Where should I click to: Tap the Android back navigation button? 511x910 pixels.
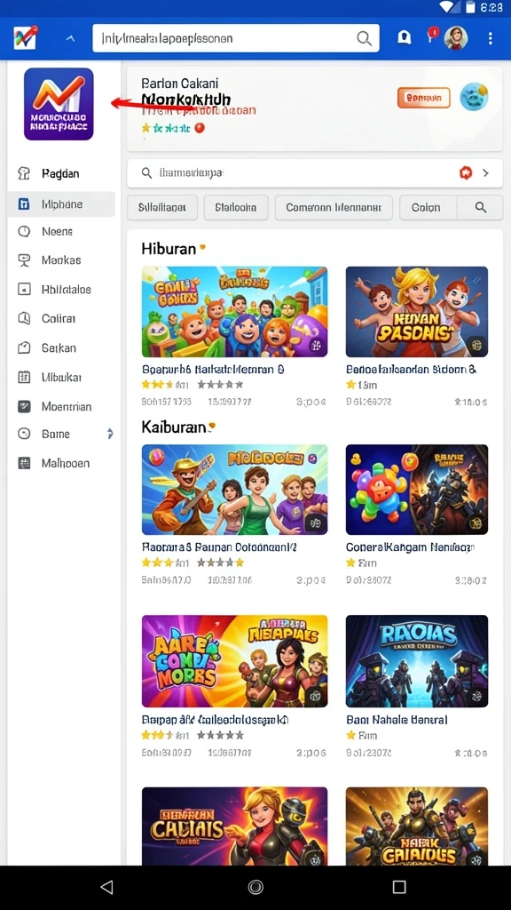pos(106,887)
